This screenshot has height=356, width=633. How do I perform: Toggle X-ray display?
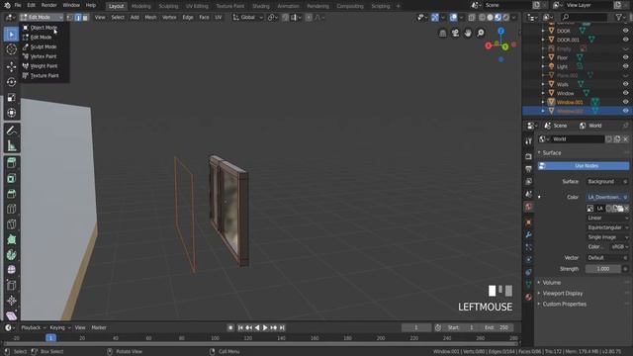pyautogui.click(x=472, y=18)
